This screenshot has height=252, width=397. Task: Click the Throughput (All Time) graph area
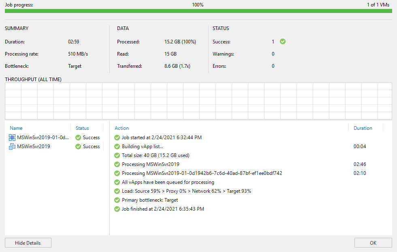[198, 101]
